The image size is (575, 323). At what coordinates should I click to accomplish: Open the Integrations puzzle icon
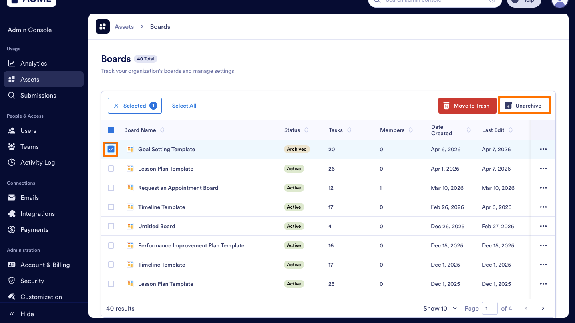(11, 213)
